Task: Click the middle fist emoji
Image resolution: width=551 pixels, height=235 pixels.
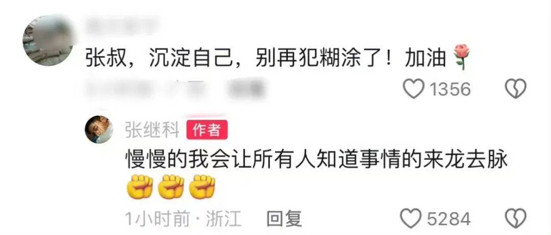Action: coord(171,187)
